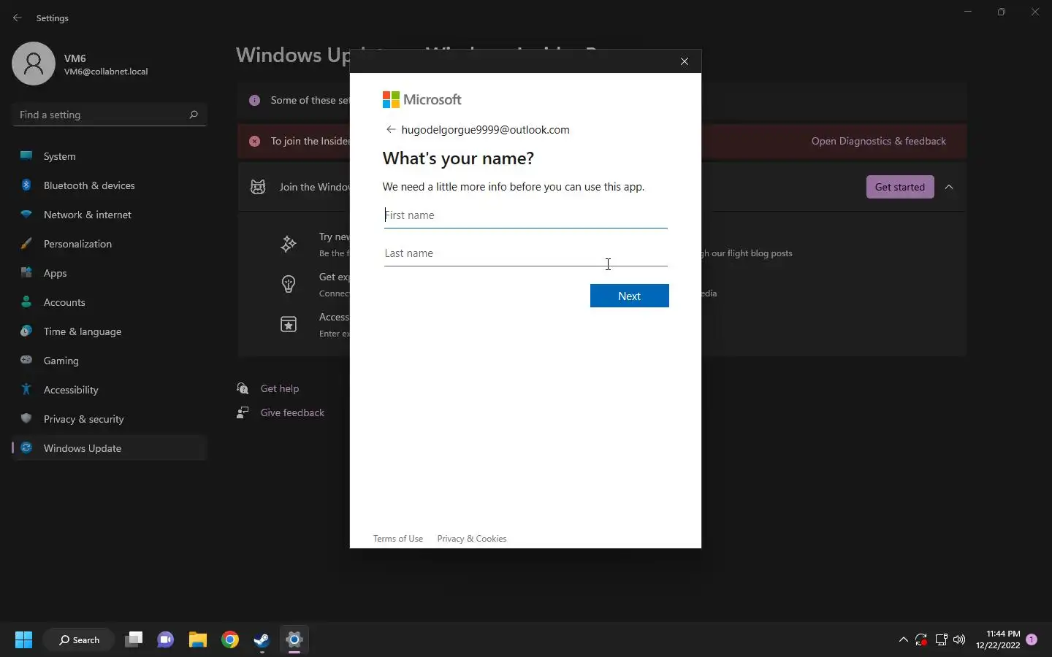Click the Network wifi icon in sidebar
This screenshot has width=1052, height=657.
point(26,214)
